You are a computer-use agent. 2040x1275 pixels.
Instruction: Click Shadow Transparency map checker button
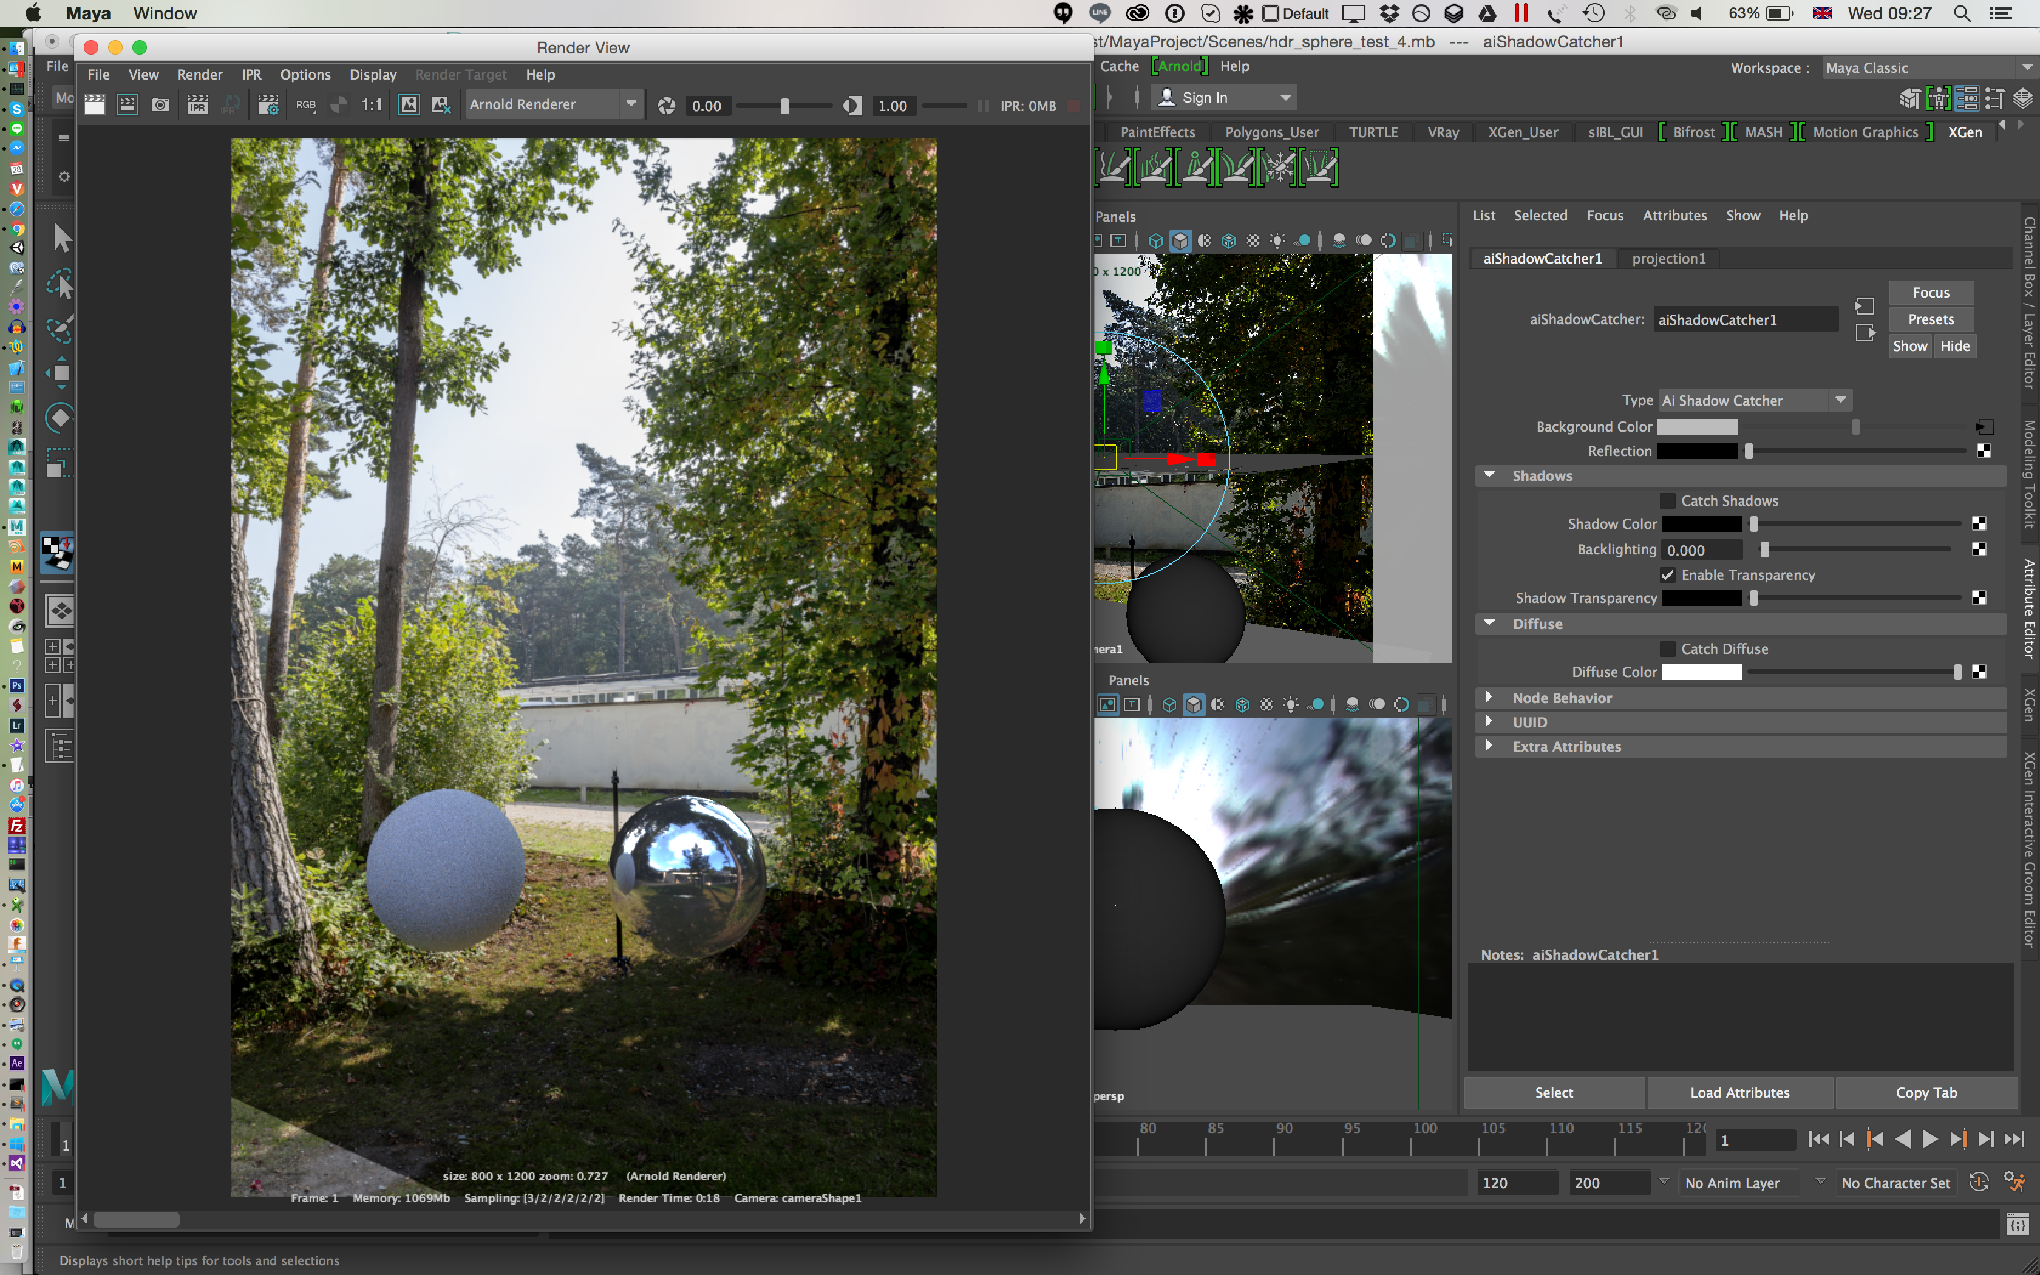click(x=1979, y=598)
